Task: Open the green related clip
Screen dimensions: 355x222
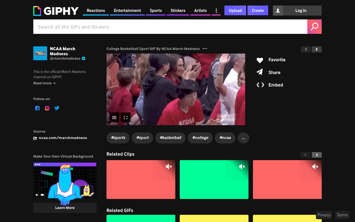Action: pos(214,180)
